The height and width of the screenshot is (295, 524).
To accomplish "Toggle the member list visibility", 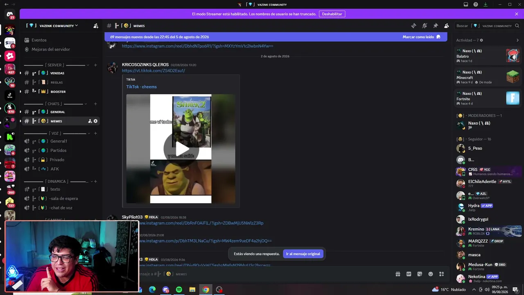I will click(447, 26).
